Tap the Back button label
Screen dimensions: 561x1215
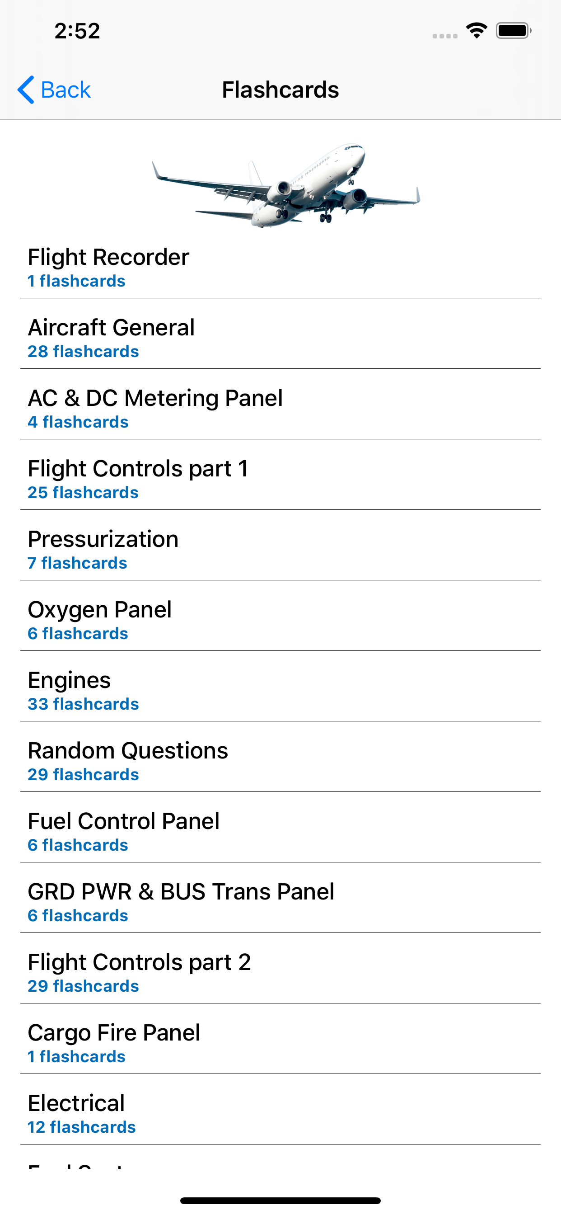coord(65,89)
